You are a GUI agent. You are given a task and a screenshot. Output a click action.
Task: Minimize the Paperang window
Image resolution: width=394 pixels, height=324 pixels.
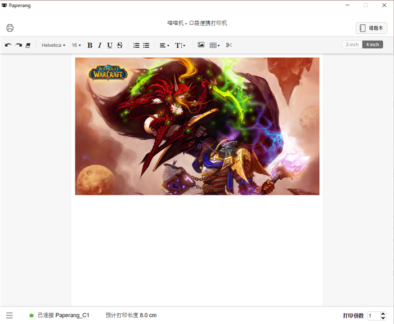pos(347,5)
